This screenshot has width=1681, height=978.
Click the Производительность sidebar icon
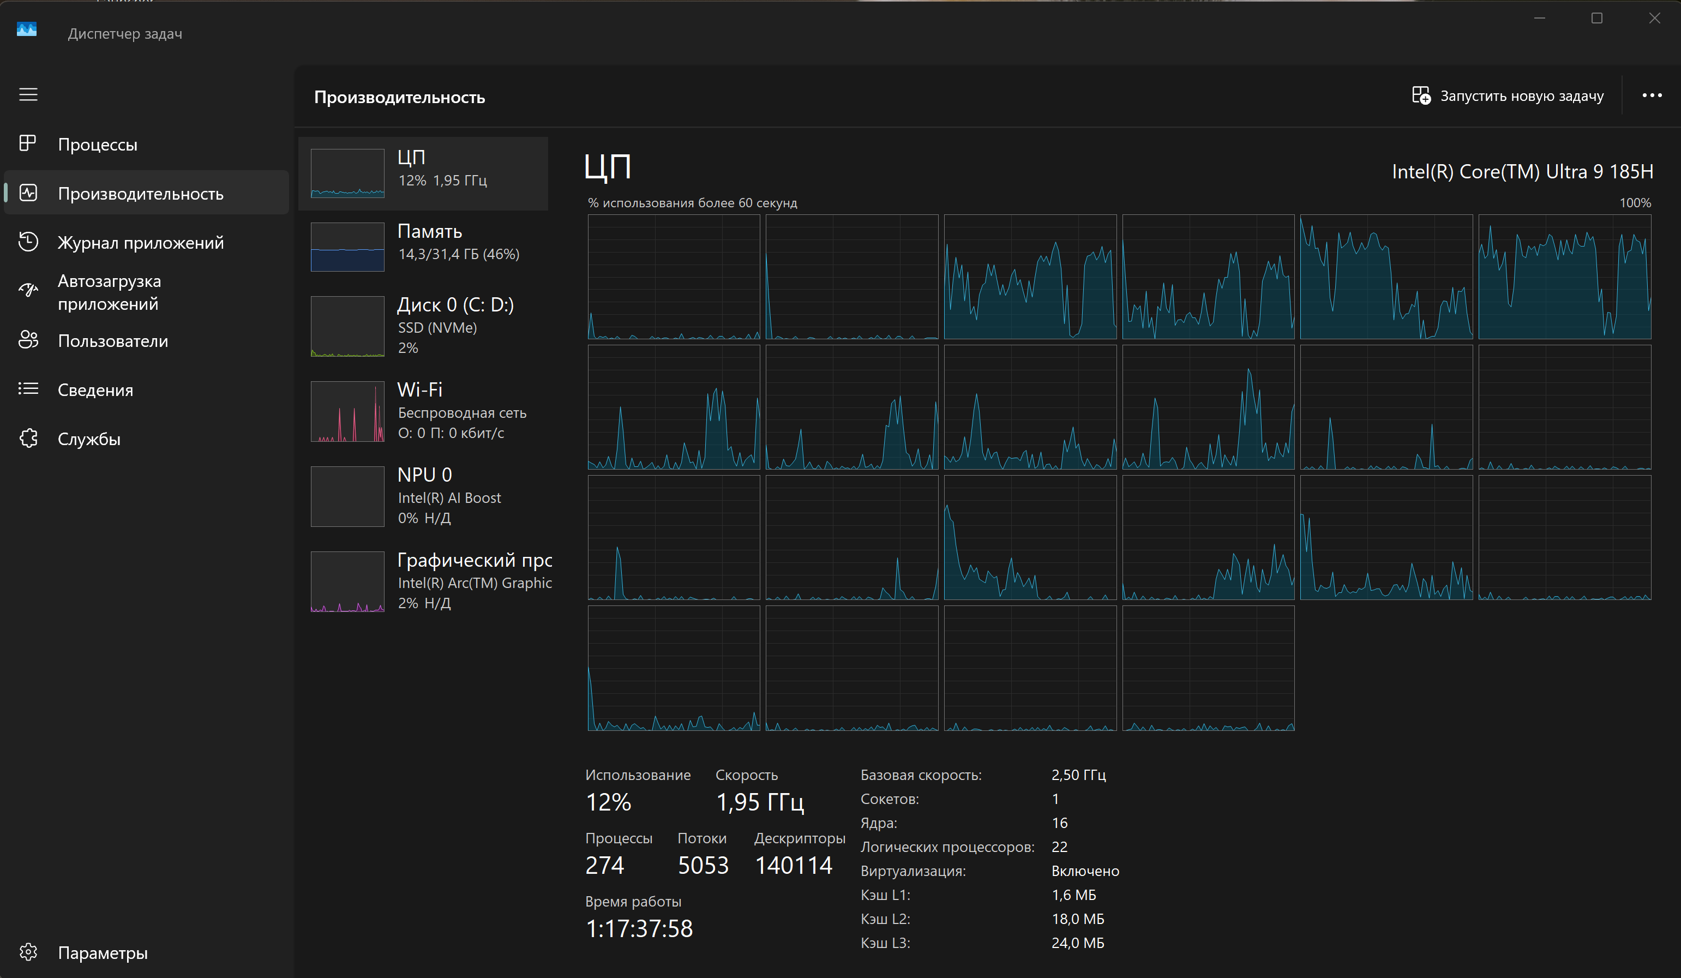coord(28,193)
